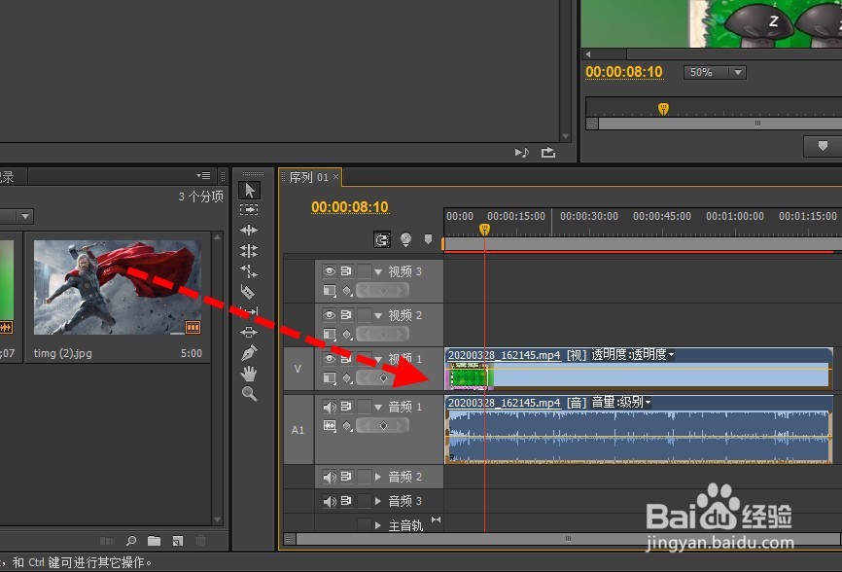Select the 20200328_162145.mp4 video clip
842x572 pixels.
click(638, 369)
